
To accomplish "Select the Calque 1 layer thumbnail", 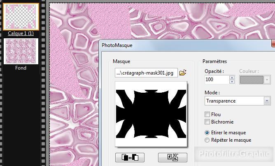I will (x=21, y=16).
